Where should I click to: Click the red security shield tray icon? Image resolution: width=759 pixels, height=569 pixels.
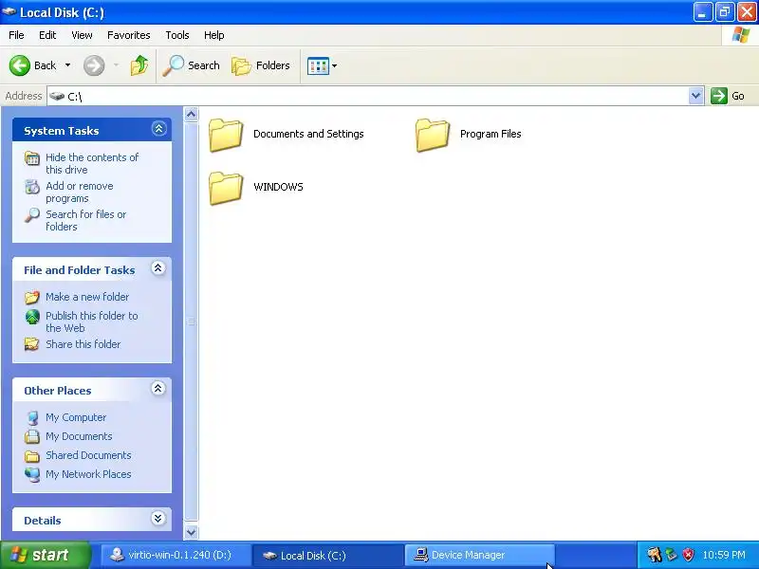(689, 555)
